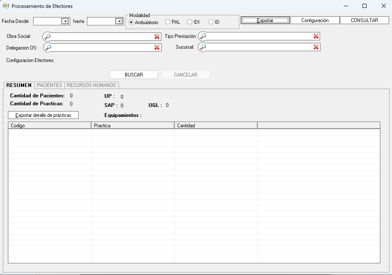Clear the Obra Social field with red X
The width and height of the screenshot is (392, 275).
pyautogui.click(x=157, y=37)
